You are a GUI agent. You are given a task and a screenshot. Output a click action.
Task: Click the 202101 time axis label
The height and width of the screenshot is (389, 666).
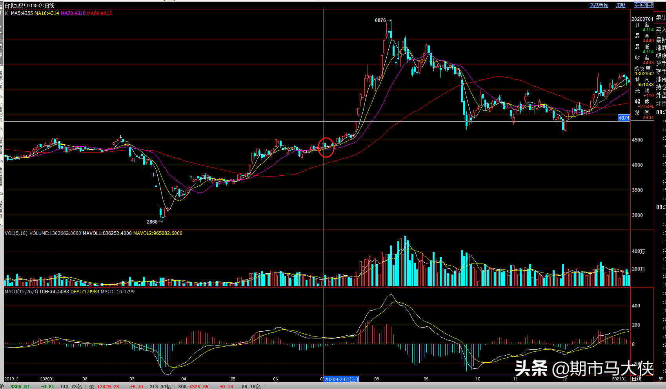pos(619,379)
